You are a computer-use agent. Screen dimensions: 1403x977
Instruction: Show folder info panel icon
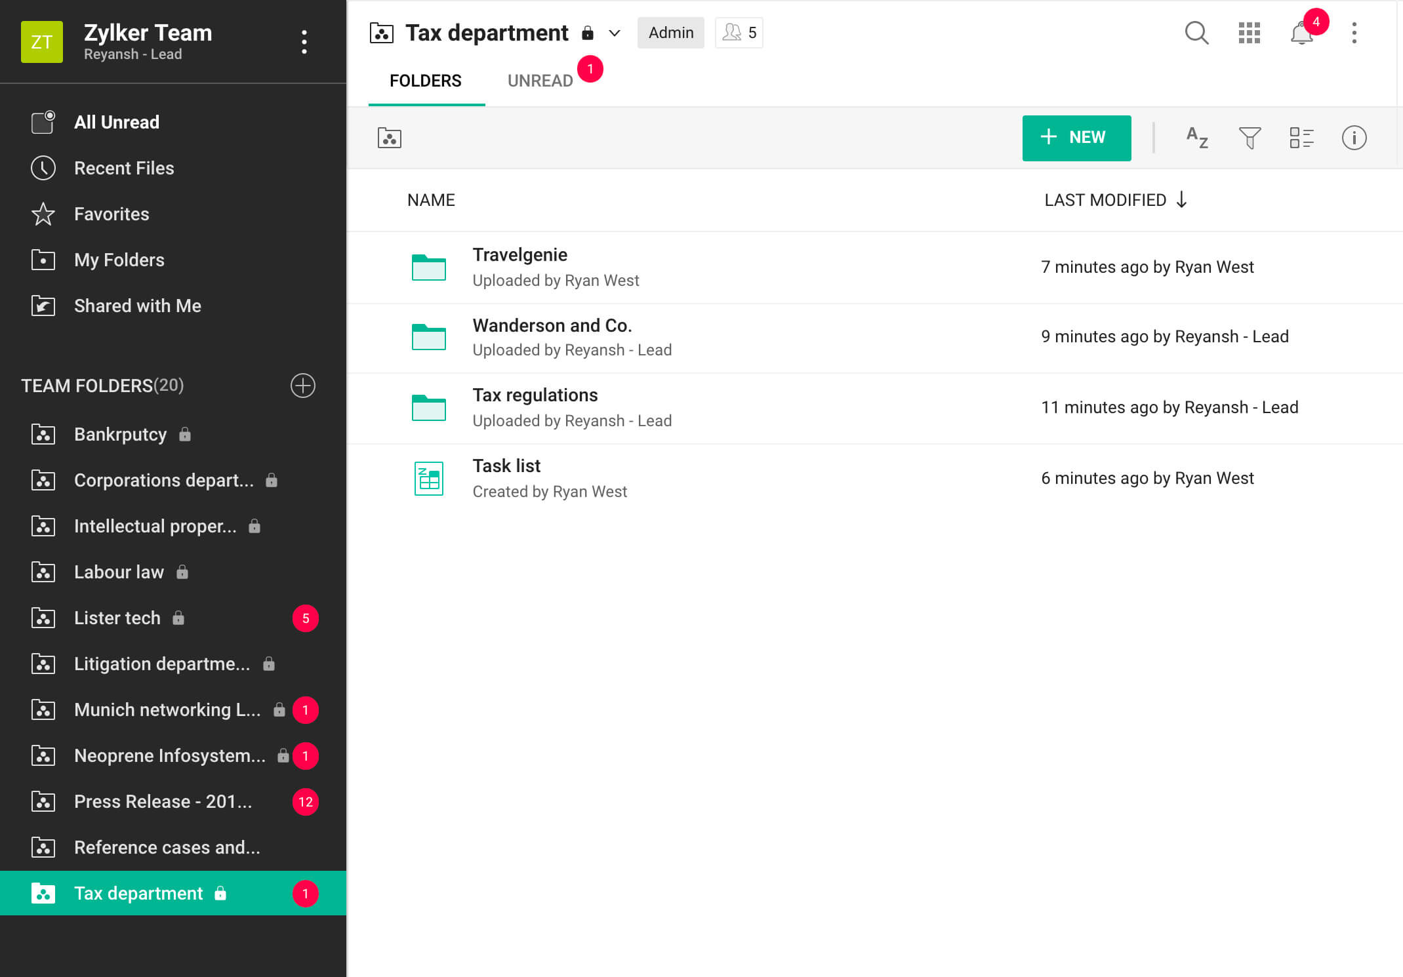coord(1354,138)
